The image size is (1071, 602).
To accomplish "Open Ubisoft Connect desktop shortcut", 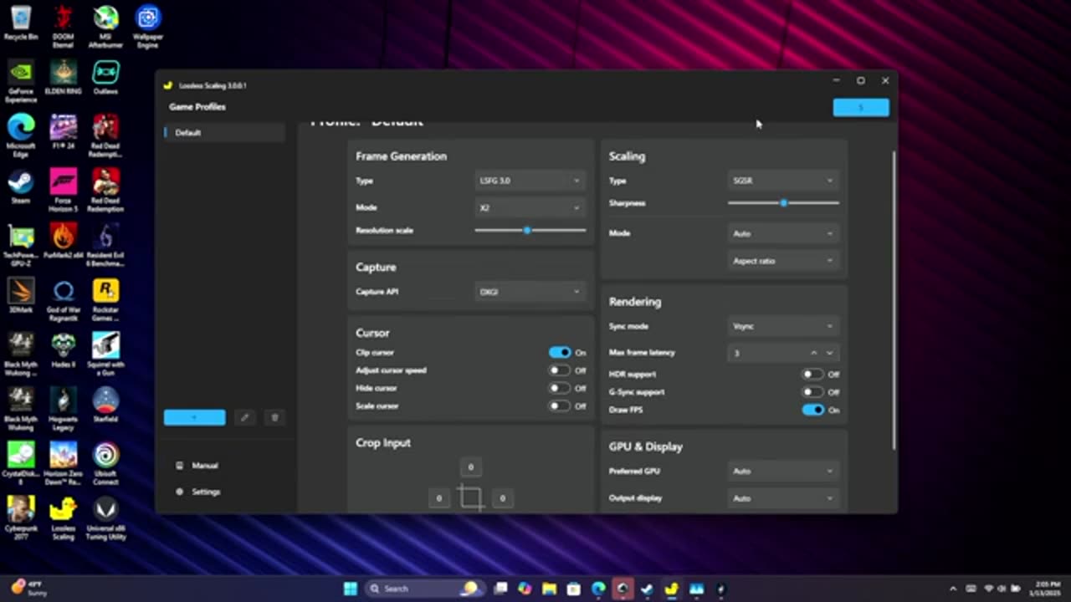I will tap(105, 464).
